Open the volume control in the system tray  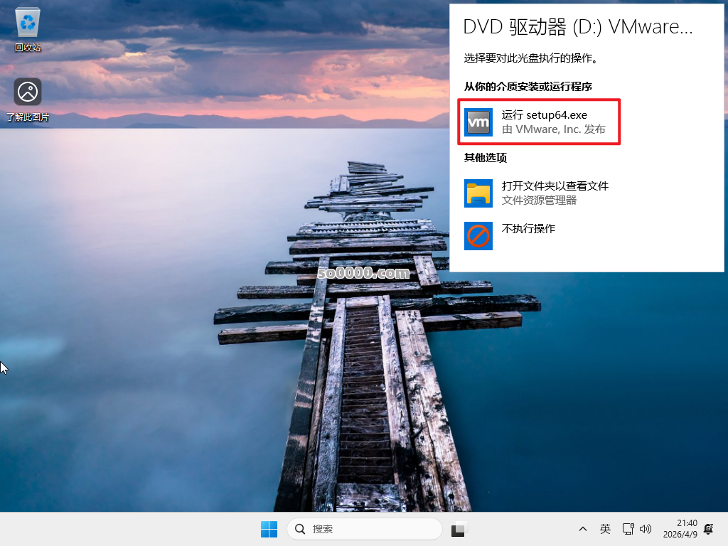point(646,529)
